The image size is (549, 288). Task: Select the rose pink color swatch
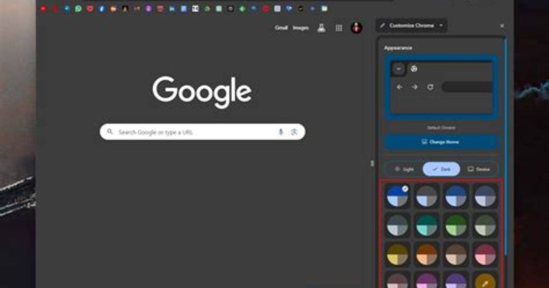click(x=485, y=255)
